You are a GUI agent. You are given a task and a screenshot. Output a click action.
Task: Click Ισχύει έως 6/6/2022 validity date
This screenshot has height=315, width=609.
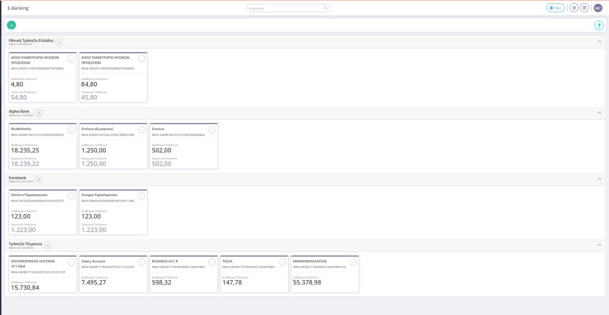coord(20,44)
